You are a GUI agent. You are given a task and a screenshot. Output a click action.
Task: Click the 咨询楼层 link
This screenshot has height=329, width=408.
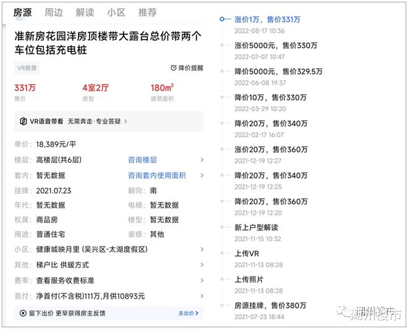tap(143, 160)
